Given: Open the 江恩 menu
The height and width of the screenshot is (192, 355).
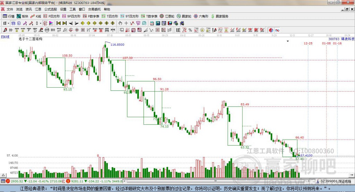Looking at the screenshot, I should pos(38,9).
